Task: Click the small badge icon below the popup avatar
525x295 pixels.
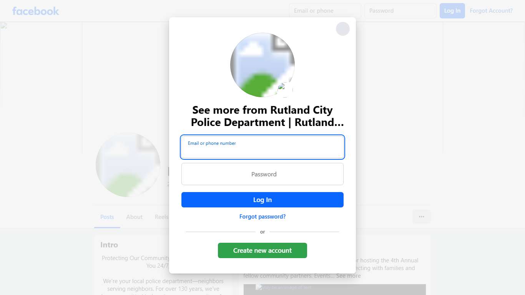Action: click(285, 89)
